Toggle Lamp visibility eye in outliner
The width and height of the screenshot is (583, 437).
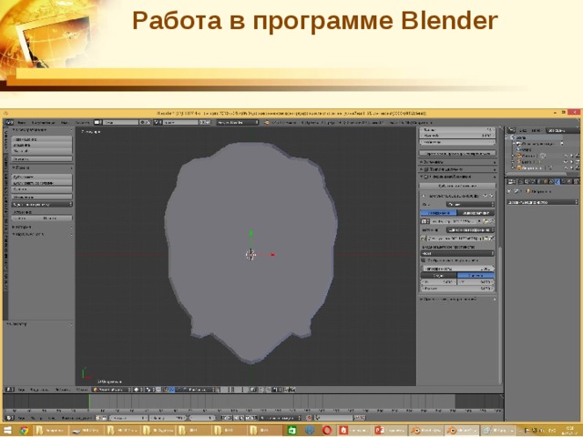[566, 162]
